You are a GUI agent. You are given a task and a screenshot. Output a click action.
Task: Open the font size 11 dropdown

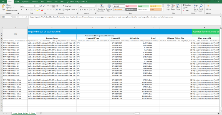pos(39,6)
